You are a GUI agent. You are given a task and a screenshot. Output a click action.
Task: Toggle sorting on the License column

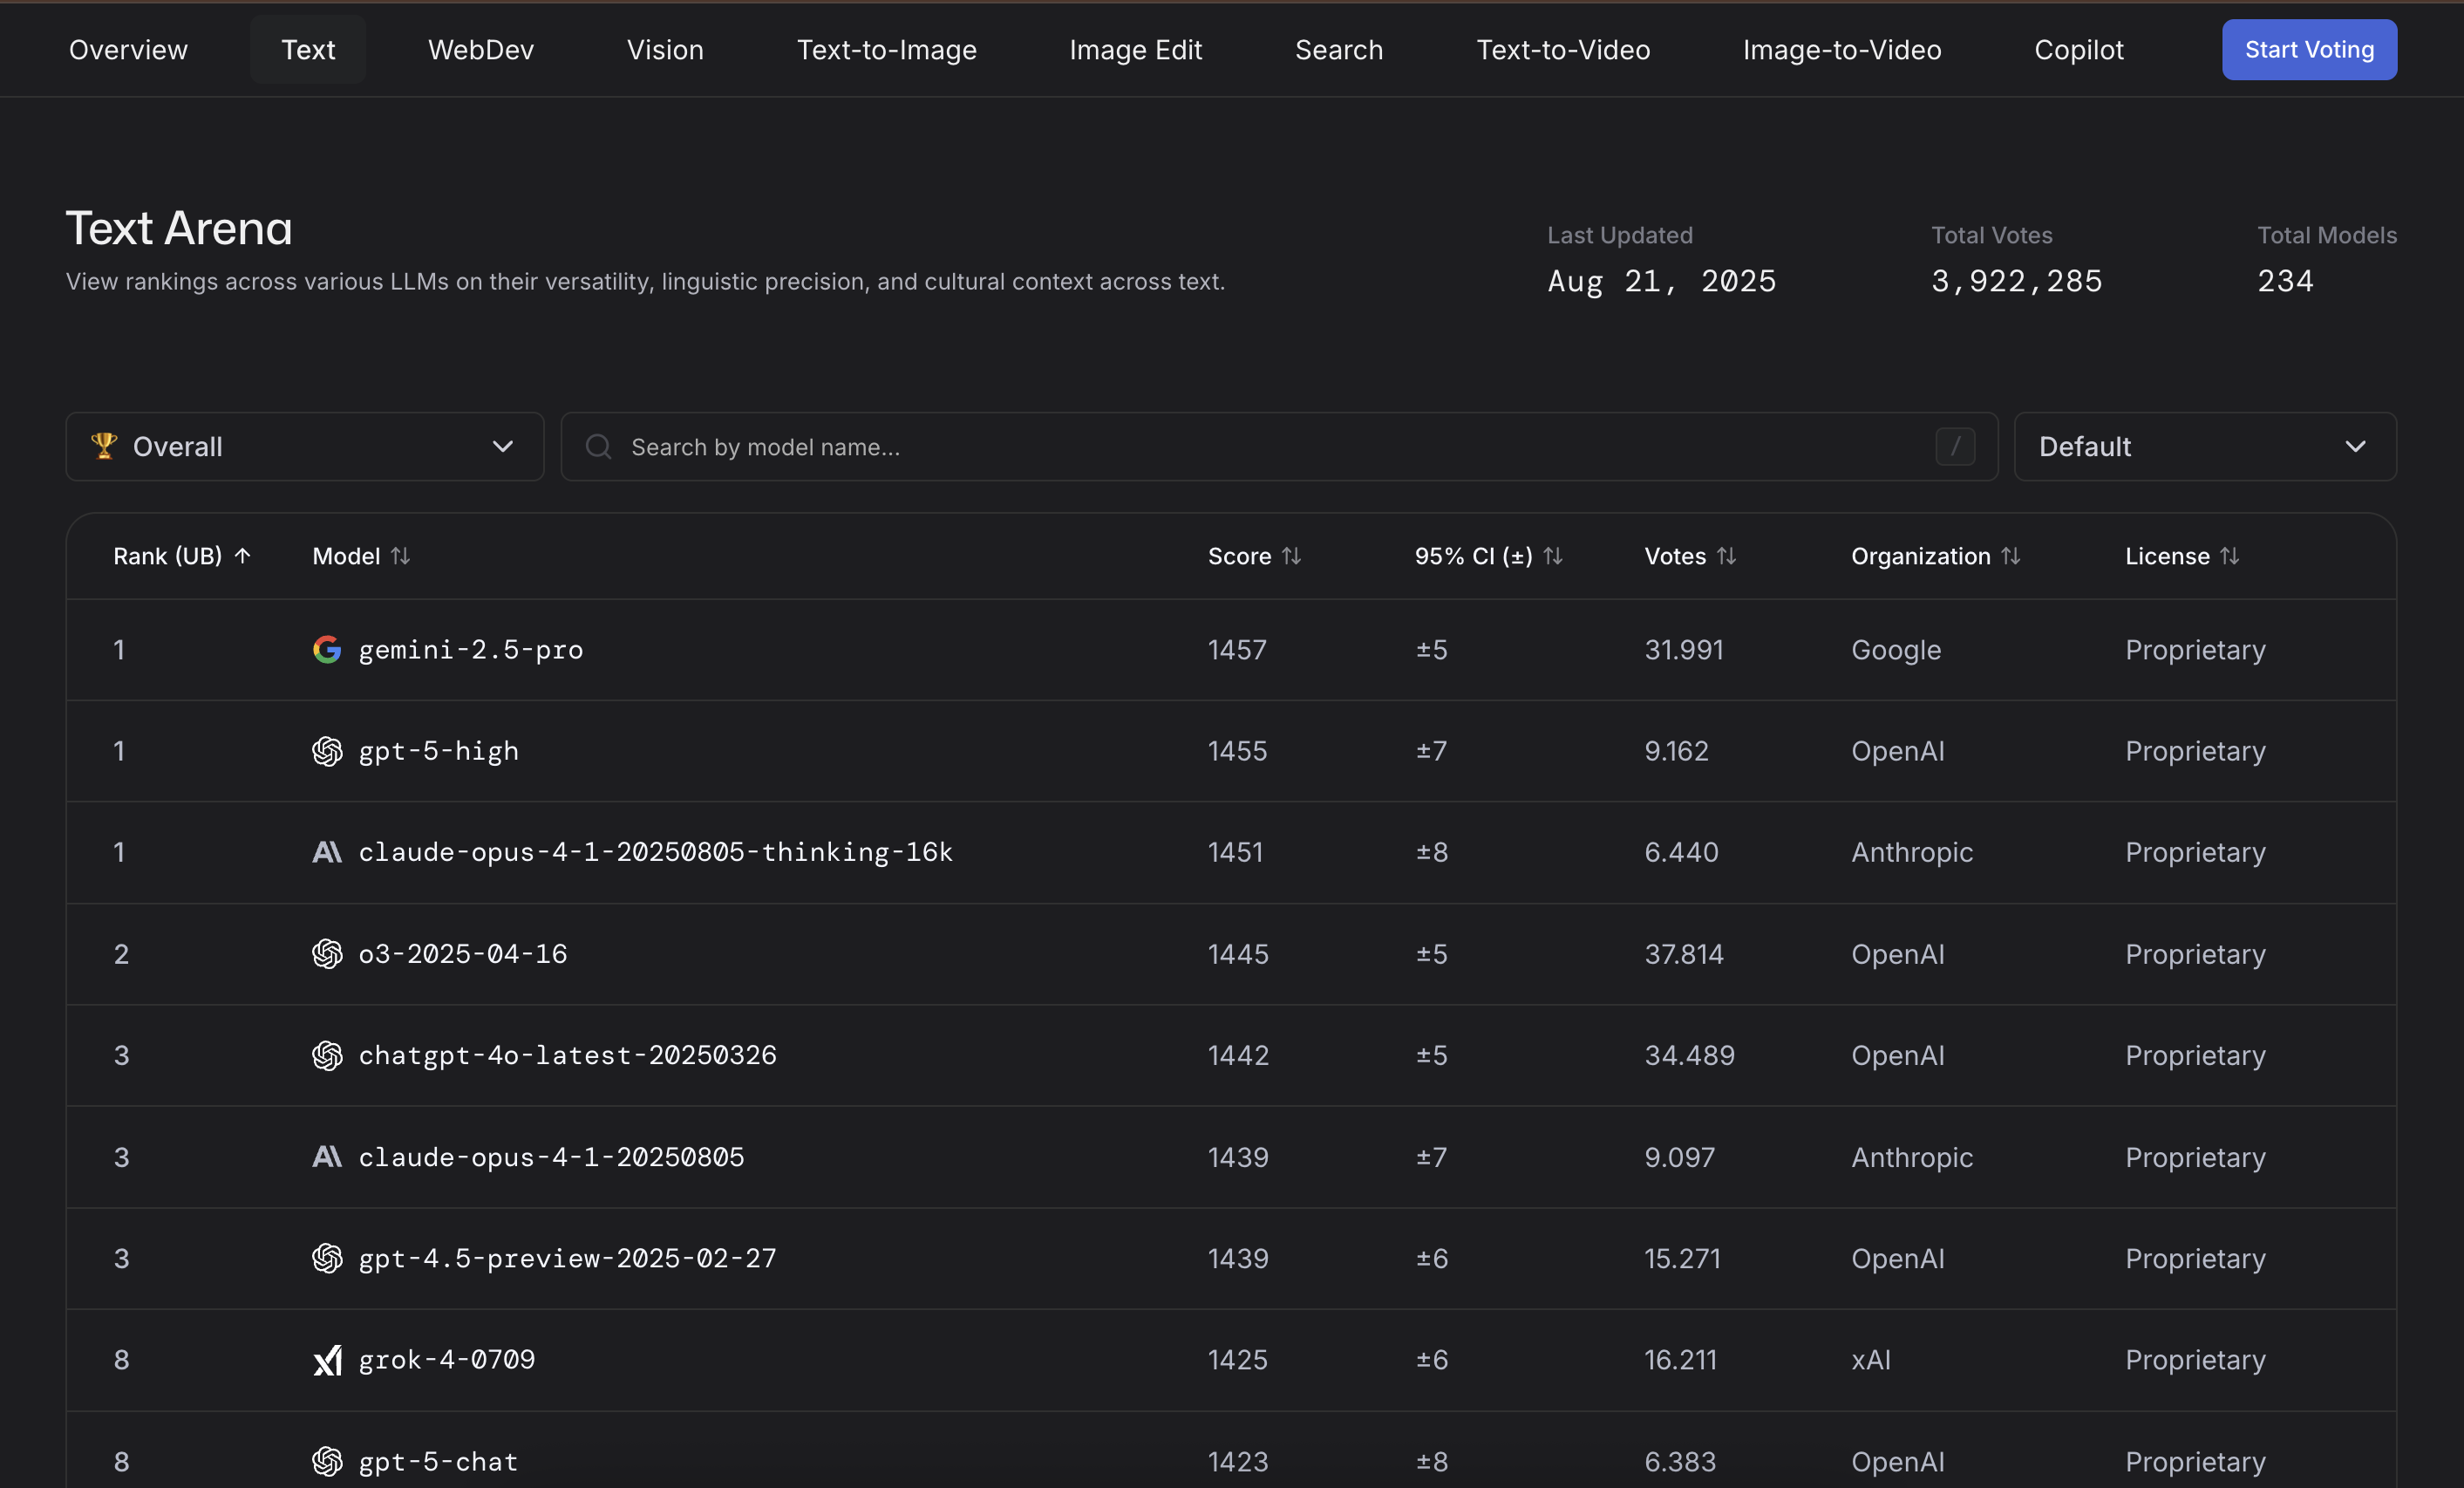tap(2229, 556)
